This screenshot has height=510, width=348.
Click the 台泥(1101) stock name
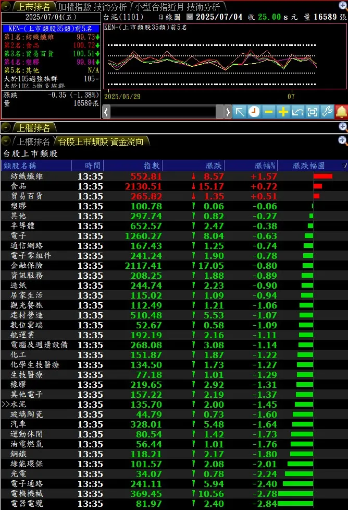tap(123, 17)
